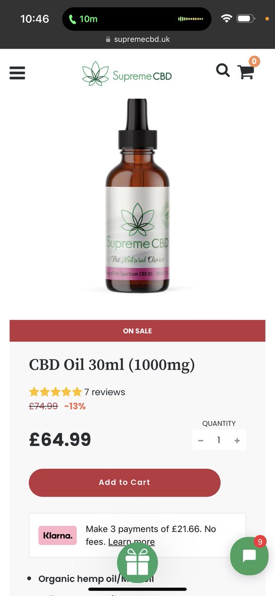Open the hamburger navigation menu
This screenshot has height=596, width=275.
(x=17, y=72)
